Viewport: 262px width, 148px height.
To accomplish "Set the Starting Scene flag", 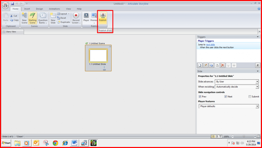I will [32, 18].
